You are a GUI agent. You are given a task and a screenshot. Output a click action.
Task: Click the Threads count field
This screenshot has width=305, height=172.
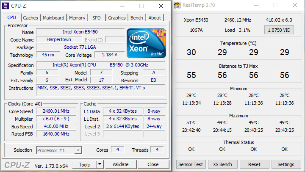pyautogui.click(x=157, y=150)
